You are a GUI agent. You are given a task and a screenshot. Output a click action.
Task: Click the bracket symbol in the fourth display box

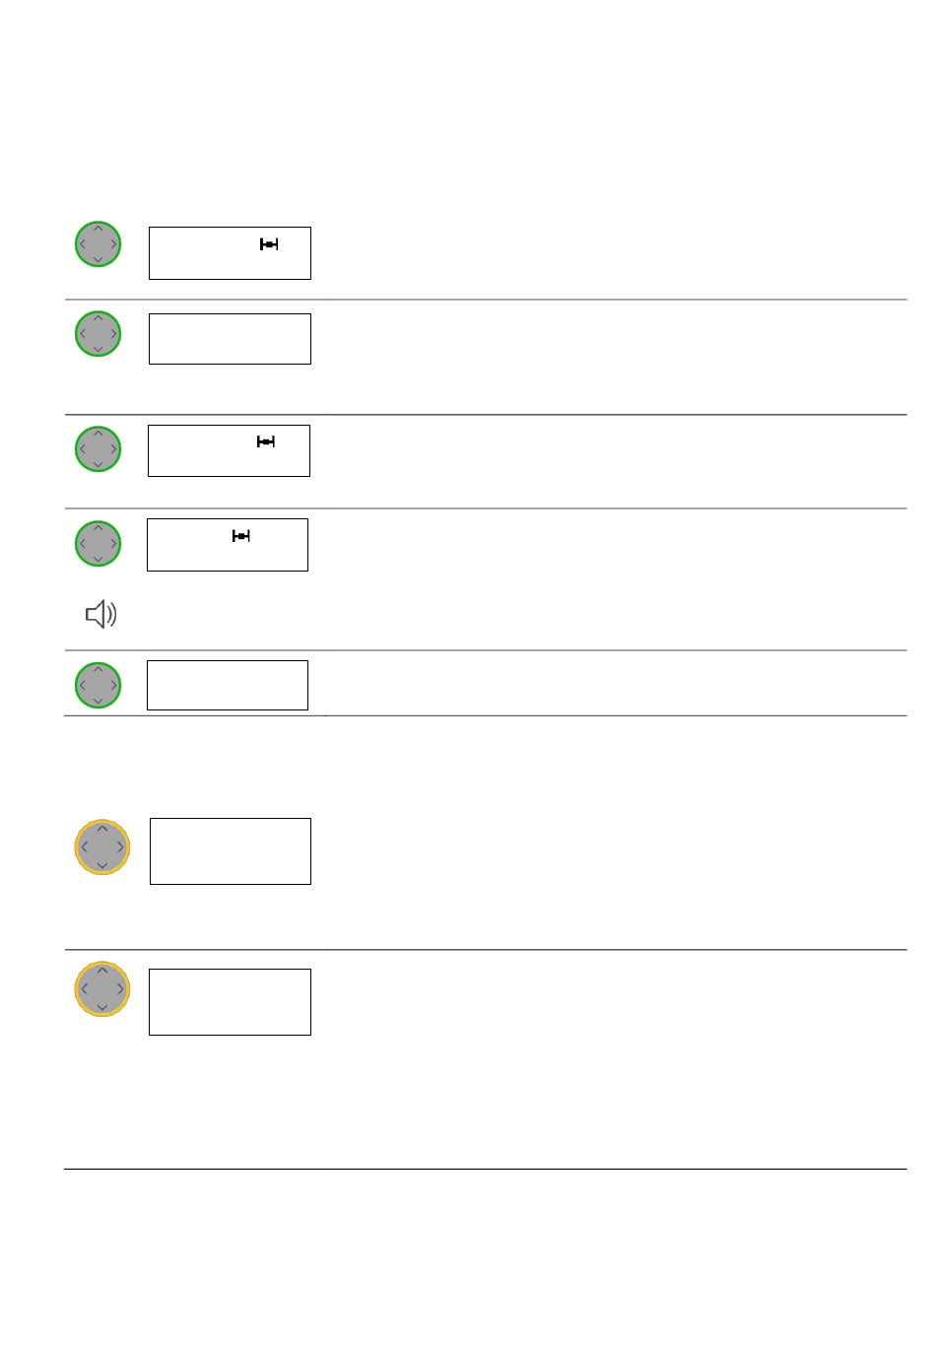pos(241,536)
